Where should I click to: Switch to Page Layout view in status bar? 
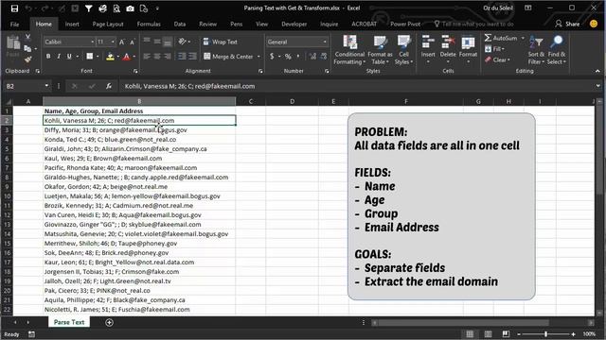(488, 333)
